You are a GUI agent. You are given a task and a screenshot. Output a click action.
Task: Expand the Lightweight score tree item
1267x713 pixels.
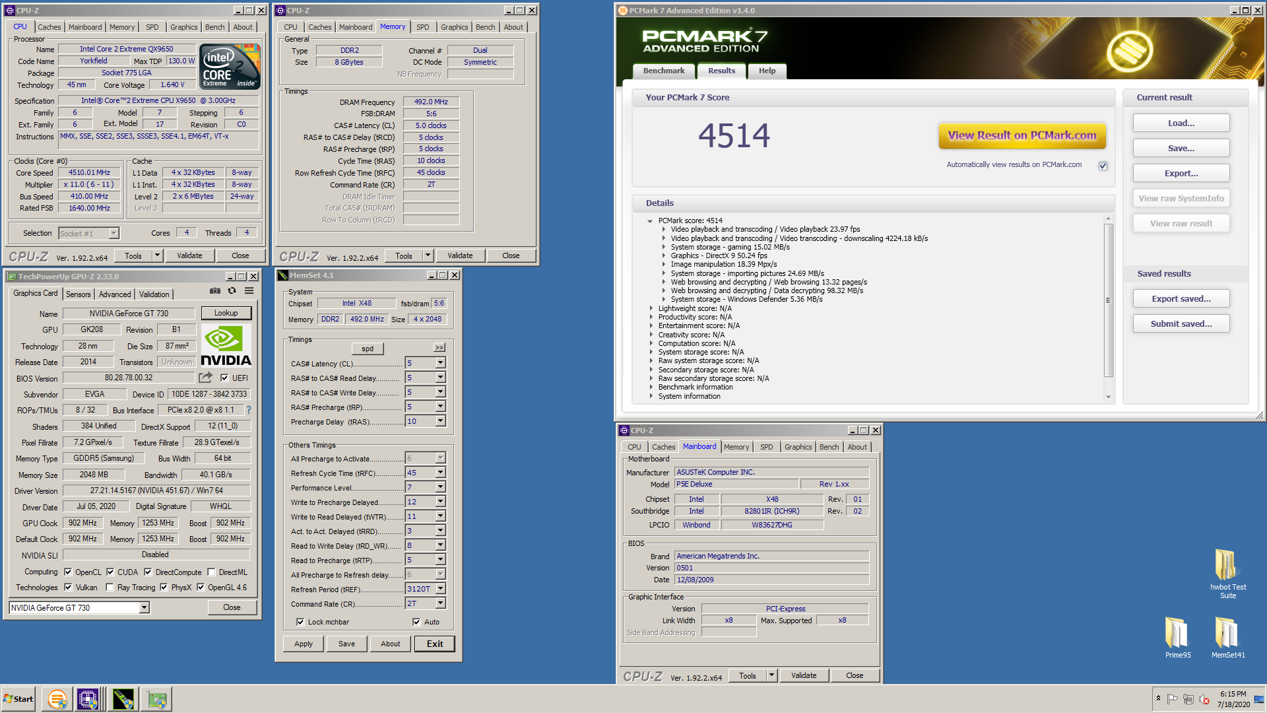pos(651,308)
